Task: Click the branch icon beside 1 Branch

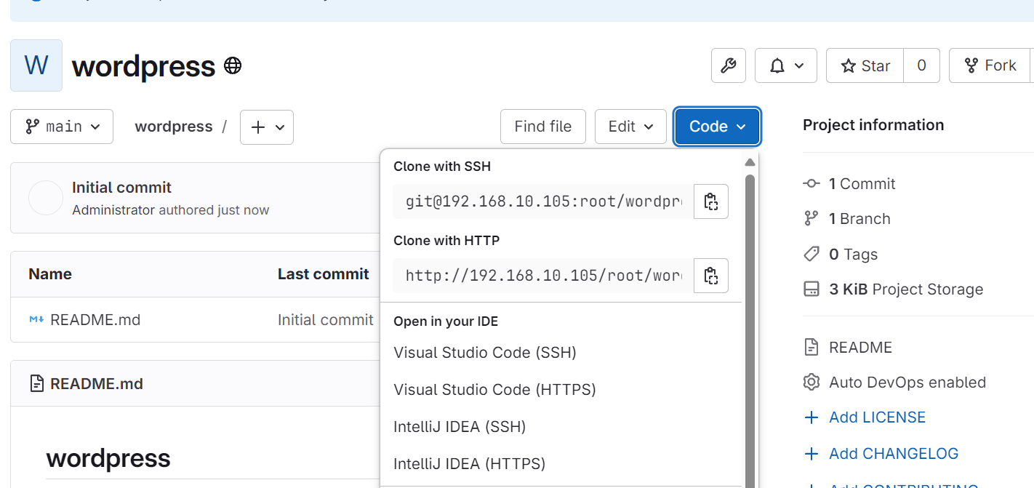Action: pos(811,218)
